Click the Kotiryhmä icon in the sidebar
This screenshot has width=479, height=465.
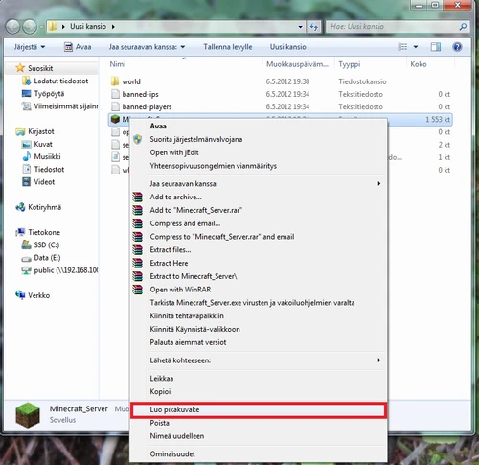[x=20, y=207]
